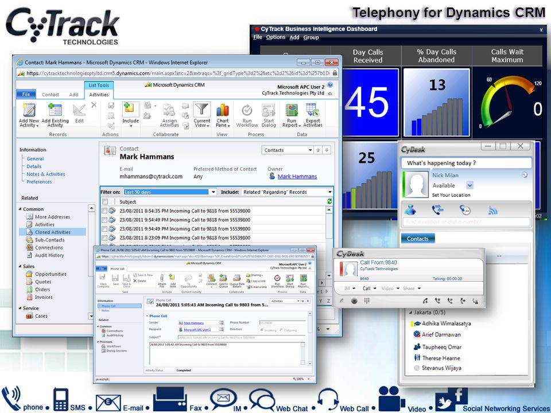The height and width of the screenshot is (413, 551).
Task: Open the Preferences information link
Action: (39, 182)
